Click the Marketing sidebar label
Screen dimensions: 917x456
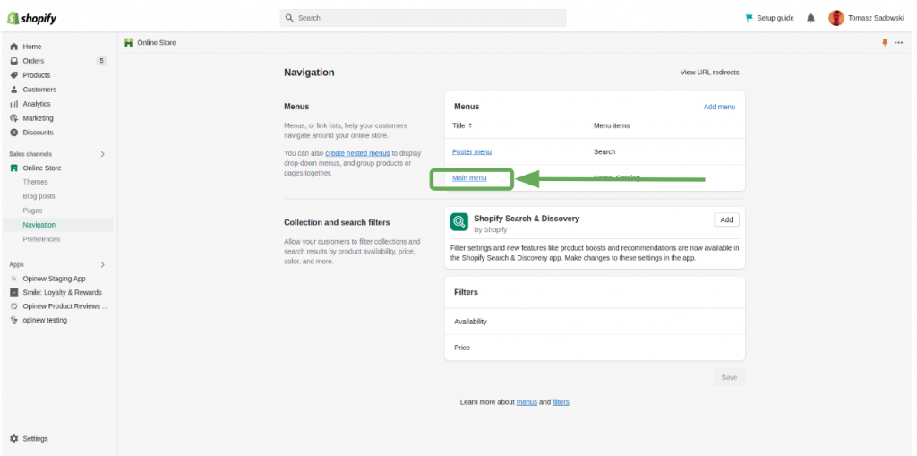pos(38,118)
